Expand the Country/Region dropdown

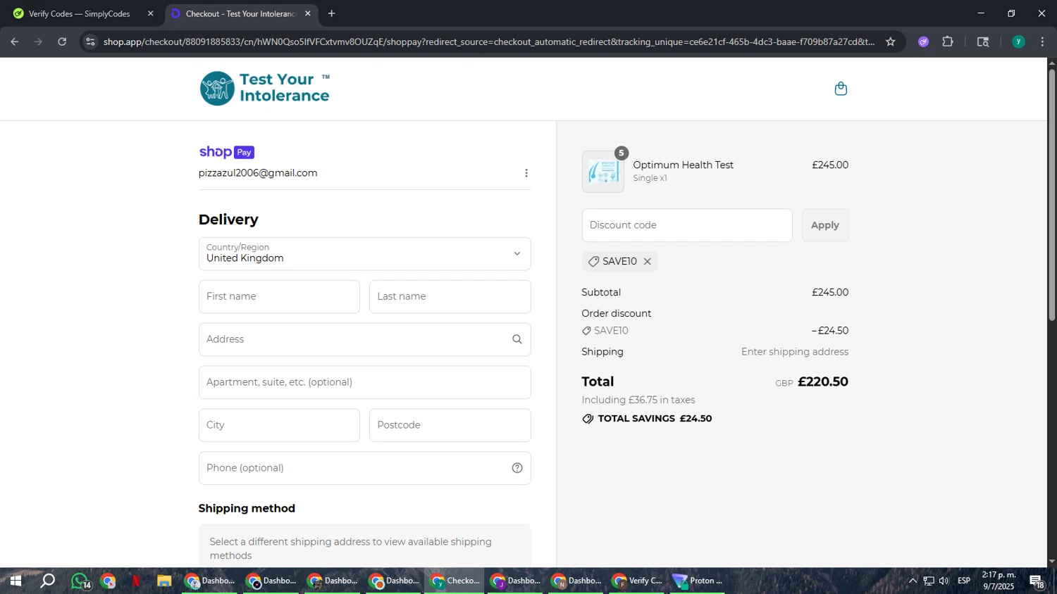click(x=364, y=253)
